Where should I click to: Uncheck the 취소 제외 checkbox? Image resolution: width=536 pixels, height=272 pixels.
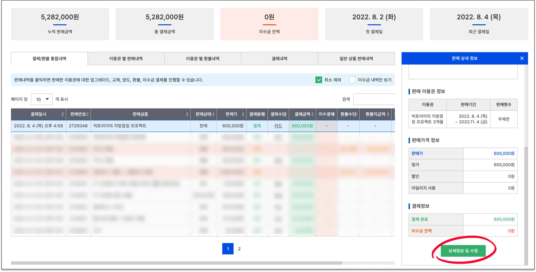coord(319,80)
